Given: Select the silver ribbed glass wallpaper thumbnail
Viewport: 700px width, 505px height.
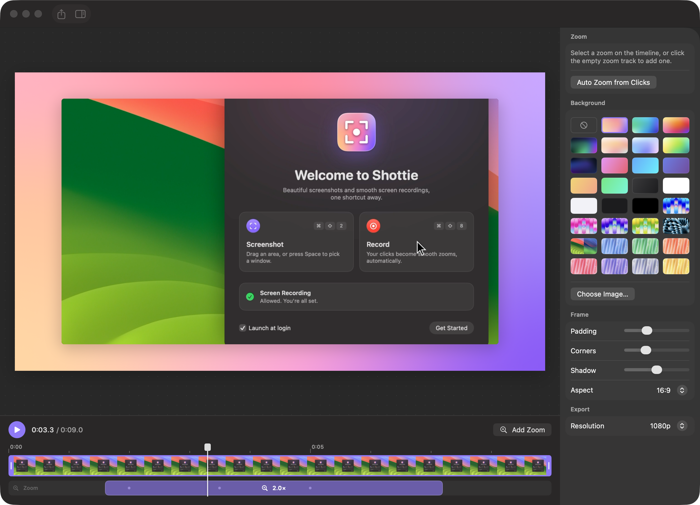Looking at the screenshot, I should pos(645,266).
